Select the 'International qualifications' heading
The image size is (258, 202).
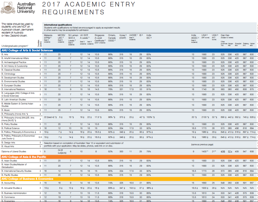[58, 25]
